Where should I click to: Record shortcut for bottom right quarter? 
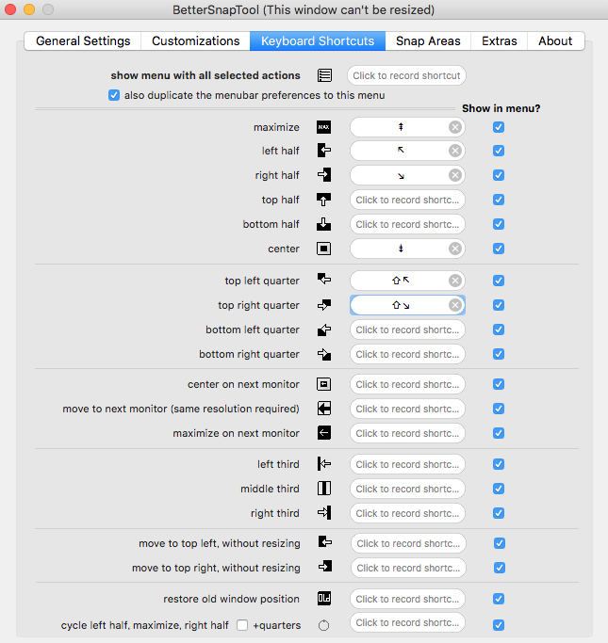click(x=407, y=354)
